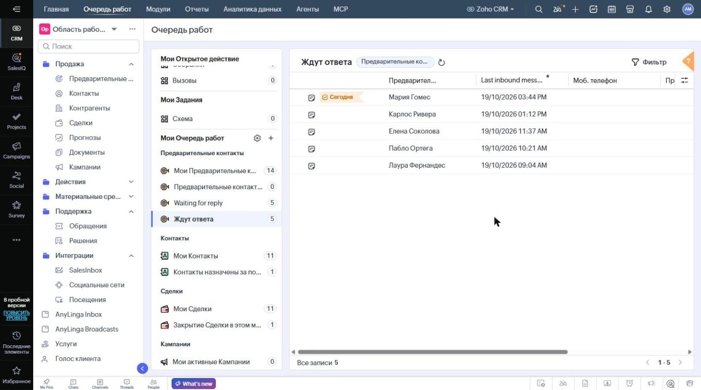Click the plus create icon in top bar
This screenshot has height=390, width=701.
click(x=576, y=9)
